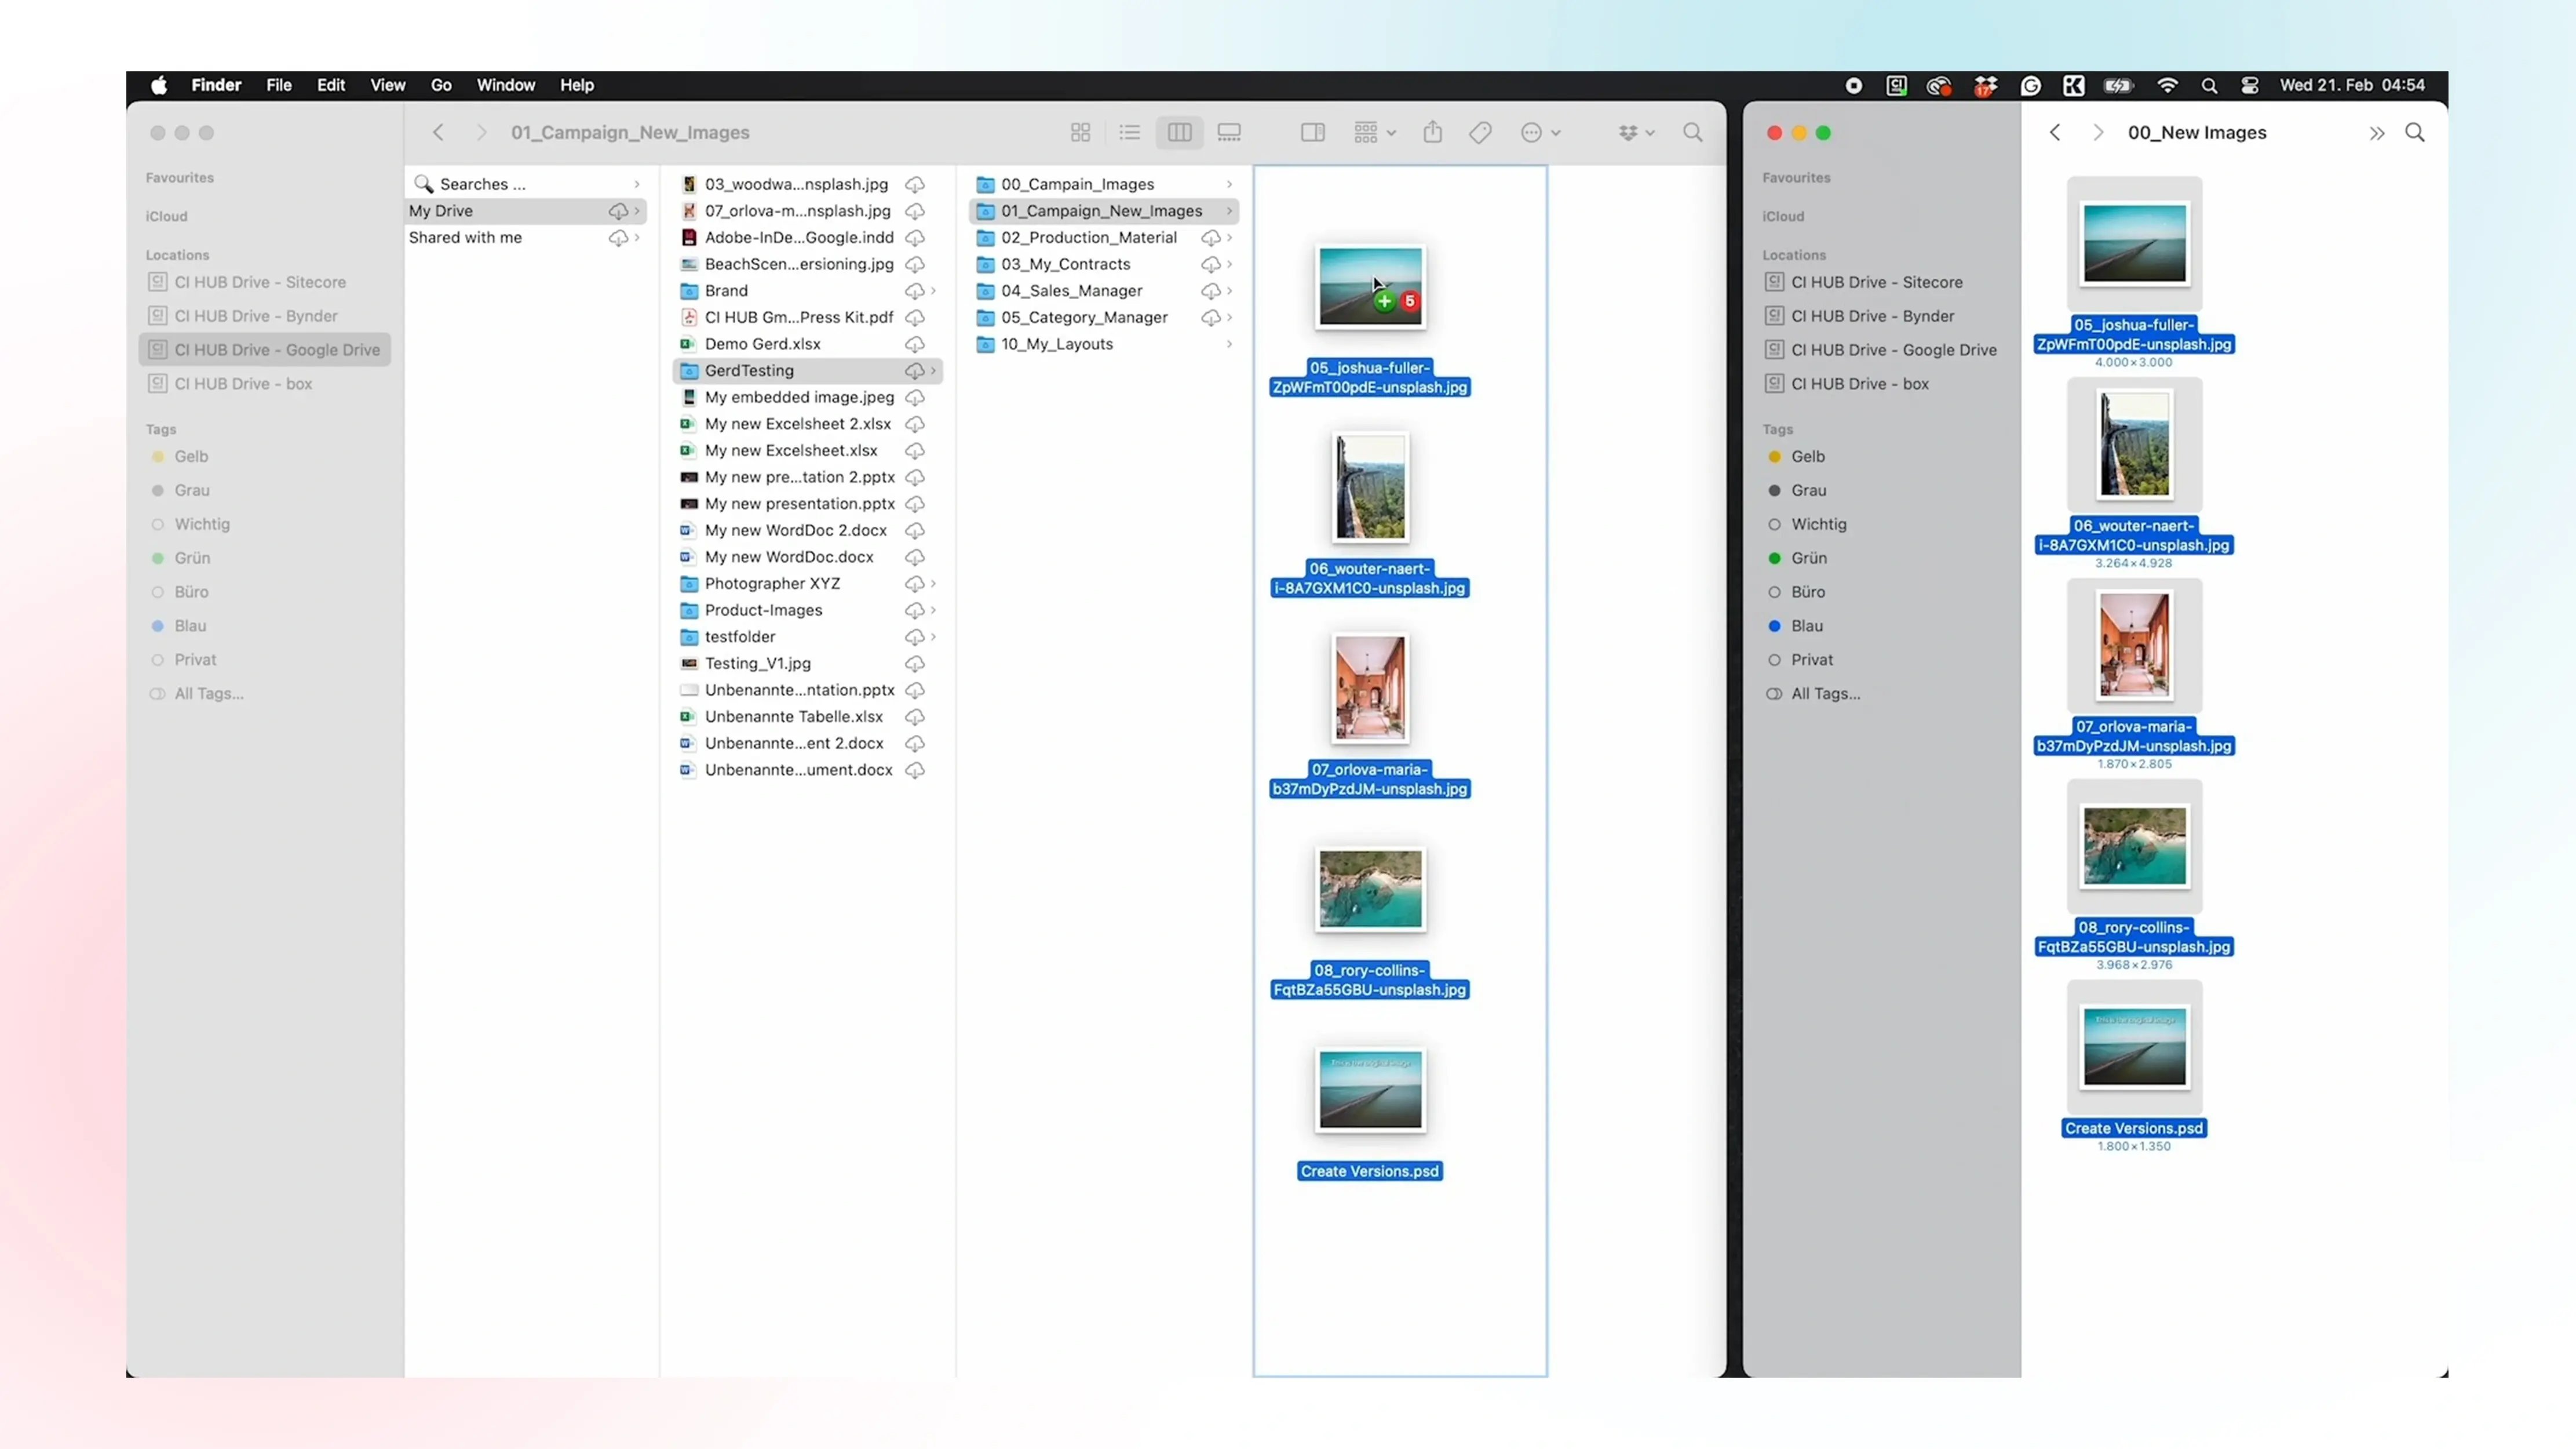2576x1449 pixels.
Task: Select 06_wouter-naert thumbnail in the left window
Action: coord(1370,487)
